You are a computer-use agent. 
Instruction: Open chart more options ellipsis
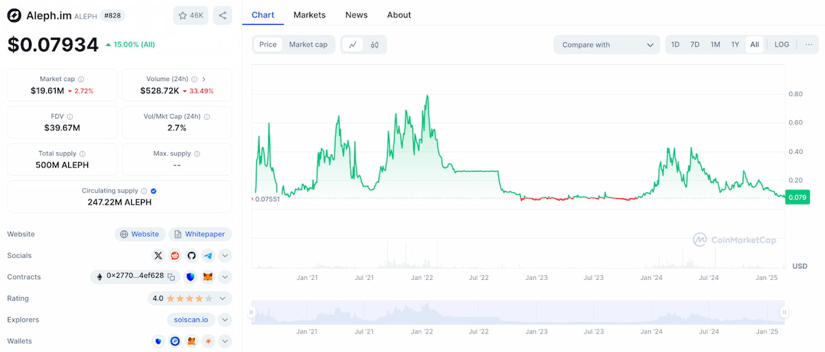808,45
